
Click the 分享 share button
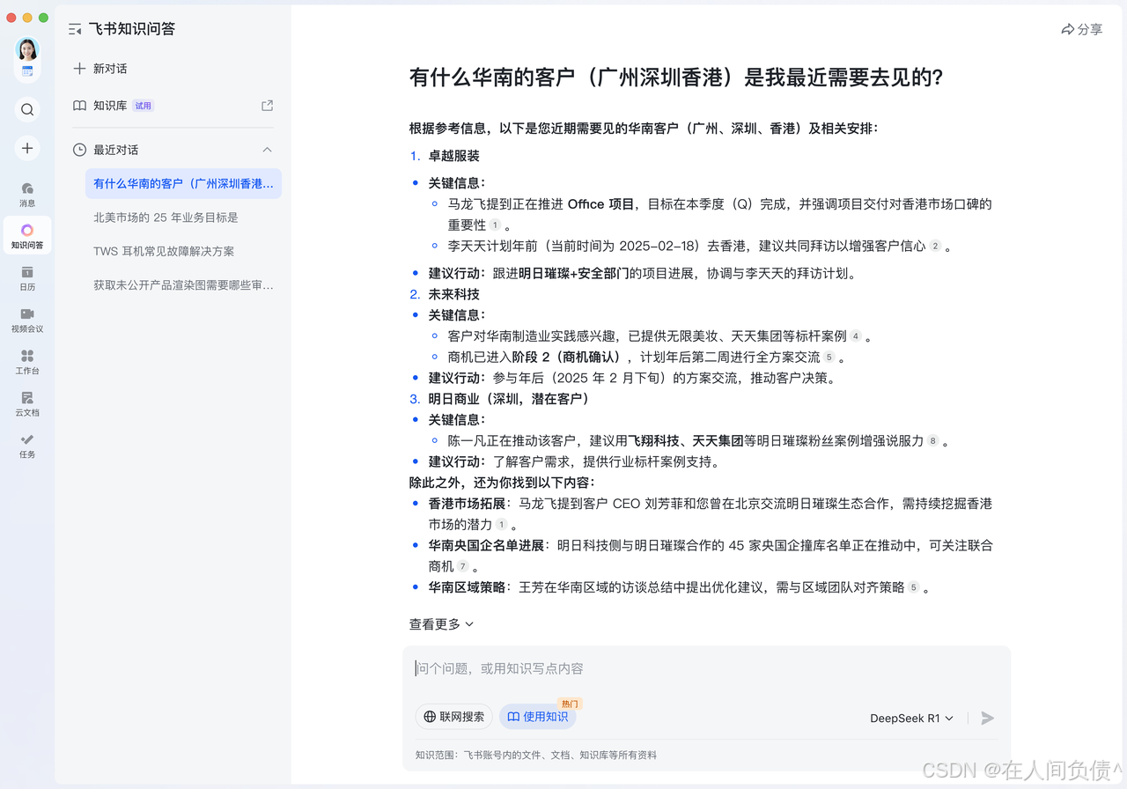(x=1082, y=29)
